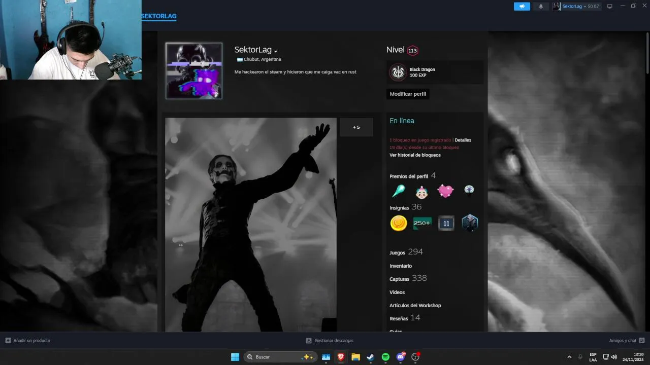
Task: Open the dropdown arrow next to SektorLag name
Action: point(276,51)
